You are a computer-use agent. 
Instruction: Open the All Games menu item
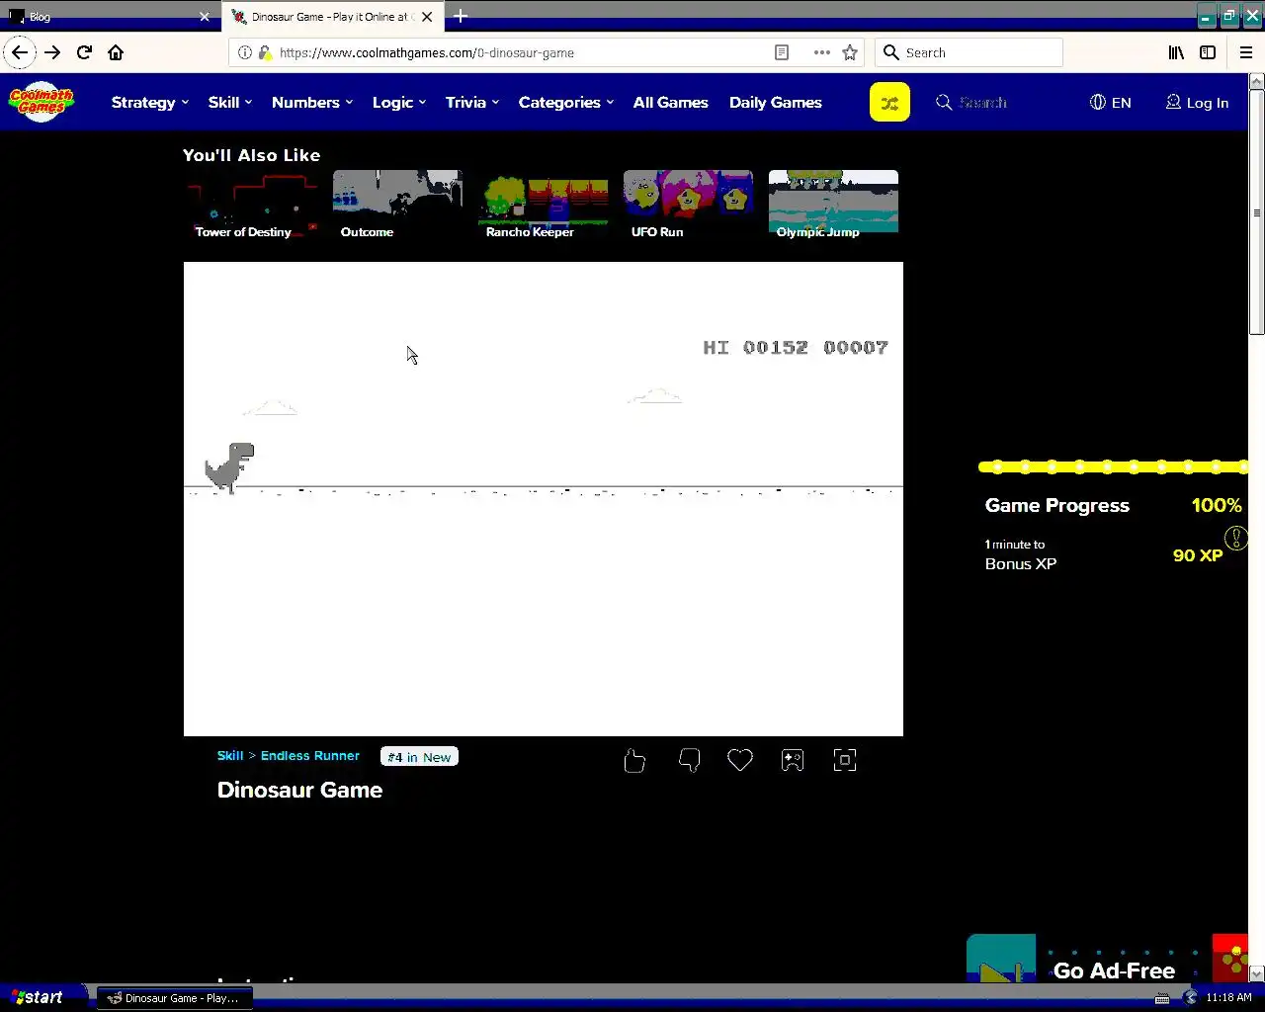pos(671,102)
